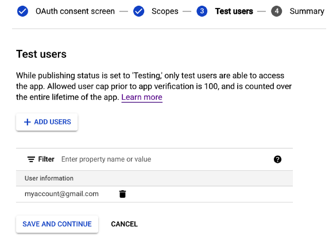Jump to the Summary step
This screenshot has width=333, height=239.
[307, 11]
